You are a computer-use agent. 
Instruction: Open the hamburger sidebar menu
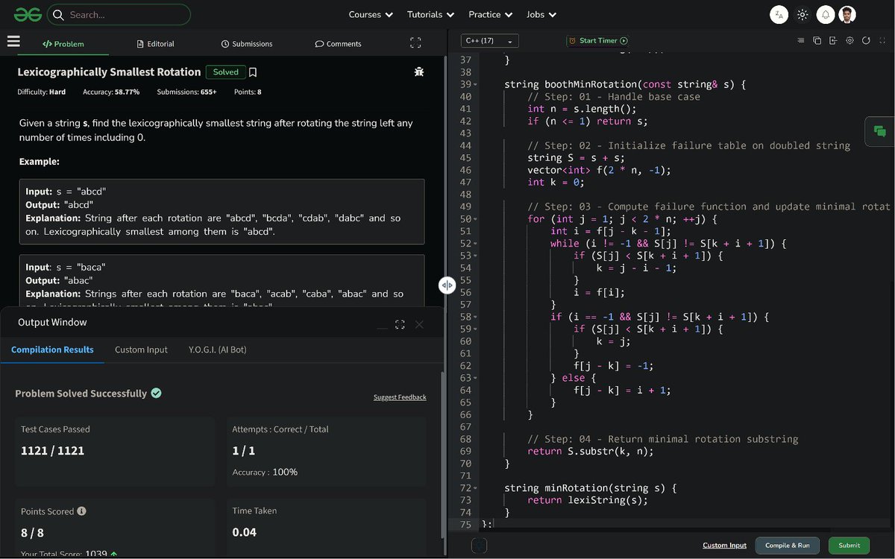click(13, 42)
